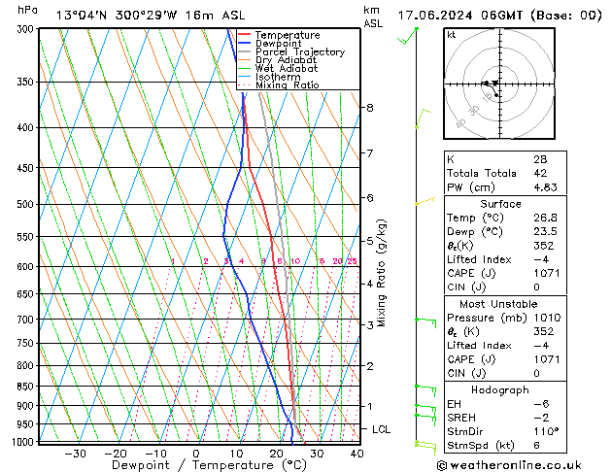Click the 'kt' label in the hodograph
This screenshot has width=611, height=472.
(x=452, y=35)
